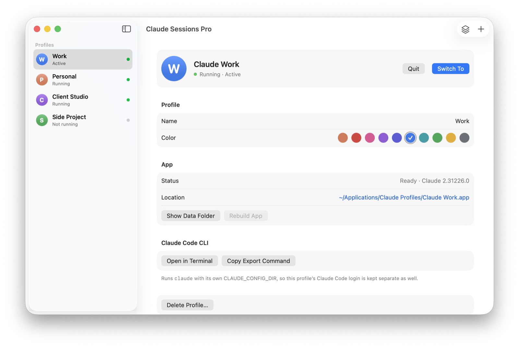This screenshot has width=519, height=348.
Task: Click the 'Status' row label
Action: click(170, 181)
